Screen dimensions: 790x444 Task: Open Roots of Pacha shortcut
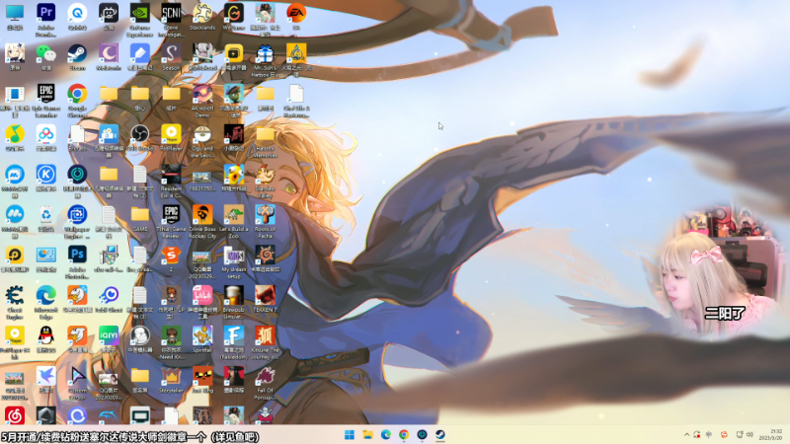pyautogui.click(x=265, y=221)
